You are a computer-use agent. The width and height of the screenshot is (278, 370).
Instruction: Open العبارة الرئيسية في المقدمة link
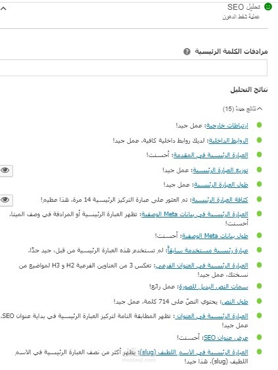(x=211, y=155)
